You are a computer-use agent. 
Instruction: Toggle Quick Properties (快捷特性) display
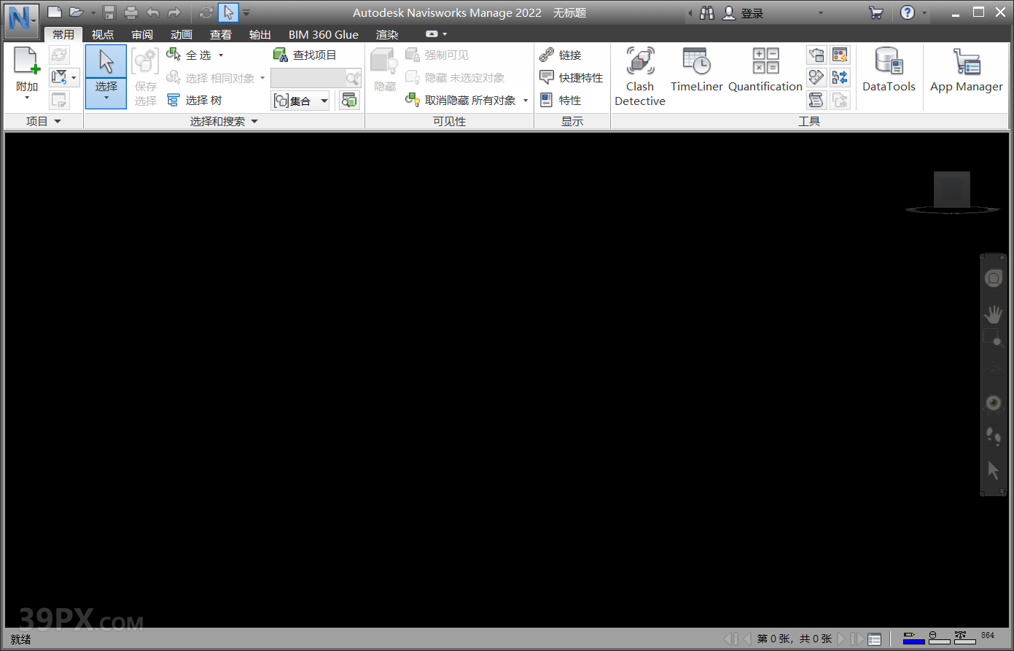[572, 78]
